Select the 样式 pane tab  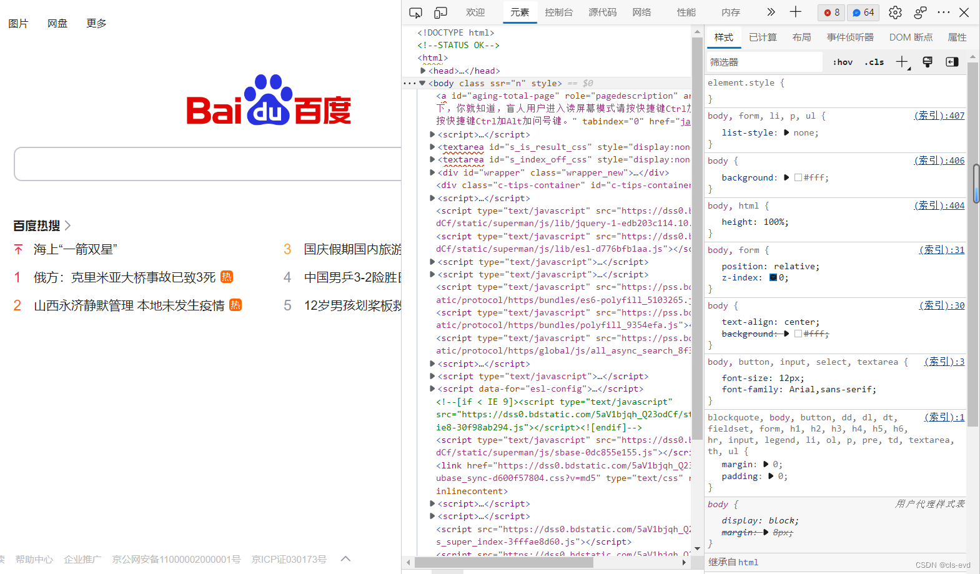click(724, 37)
